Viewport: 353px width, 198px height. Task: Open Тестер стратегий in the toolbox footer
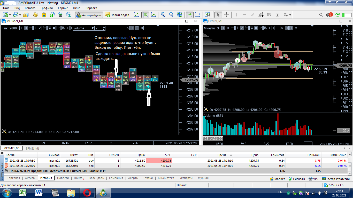[x=336, y=179]
